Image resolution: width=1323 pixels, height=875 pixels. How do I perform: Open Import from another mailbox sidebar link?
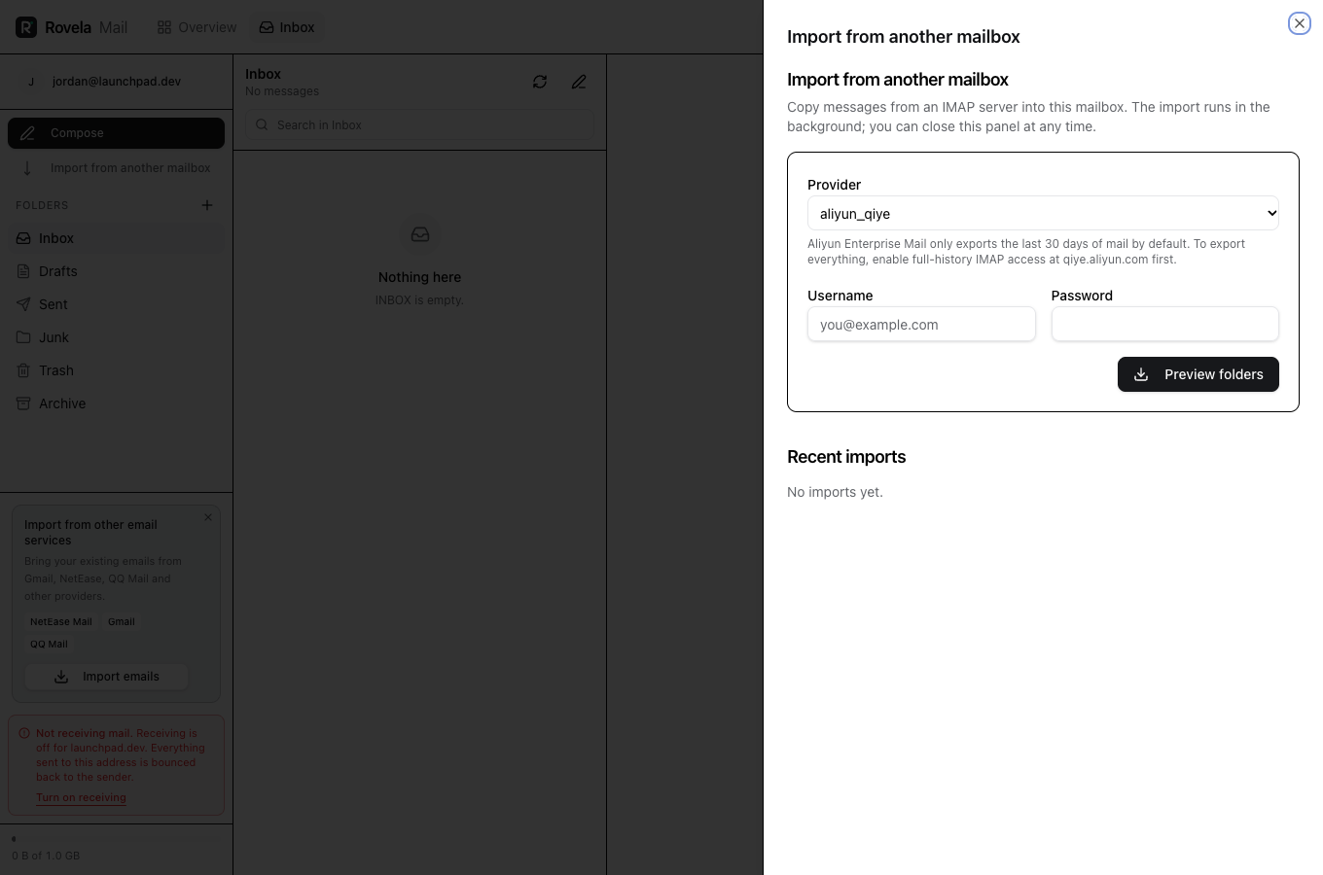(x=116, y=168)
